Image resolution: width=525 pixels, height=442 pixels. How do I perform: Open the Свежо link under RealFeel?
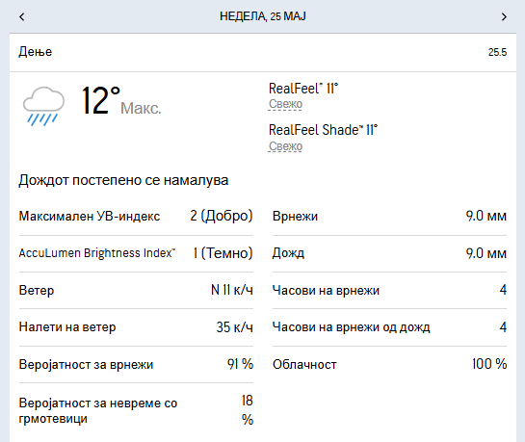click(x=285, y=104)
